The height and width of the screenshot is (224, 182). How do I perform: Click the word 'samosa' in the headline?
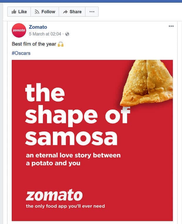coord(71,137)
